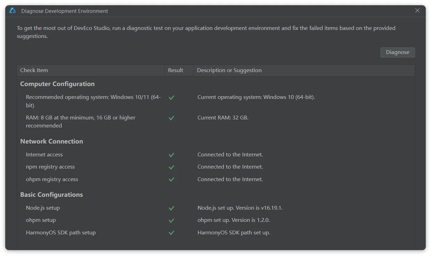Click the ohpm registry access check icon

click(171, 180)
